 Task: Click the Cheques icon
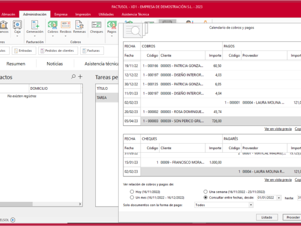tap(97, 25)
